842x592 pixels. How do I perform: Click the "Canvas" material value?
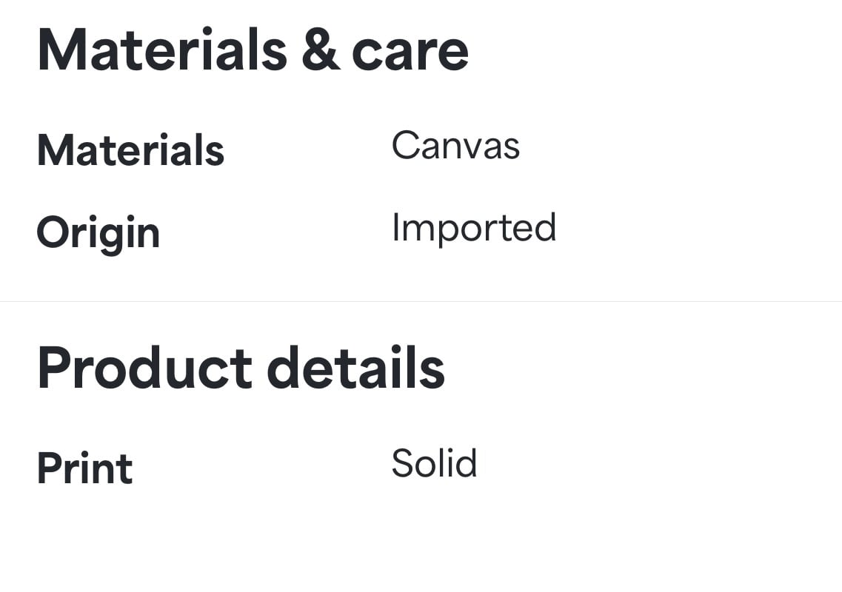(455, 146)
